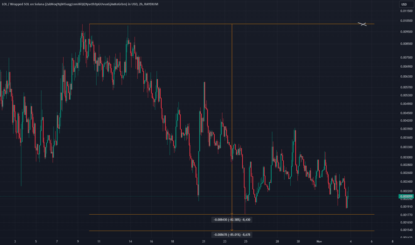
Task: Click the 0.008500 price axis label
Action: click(x=406, y=44)
